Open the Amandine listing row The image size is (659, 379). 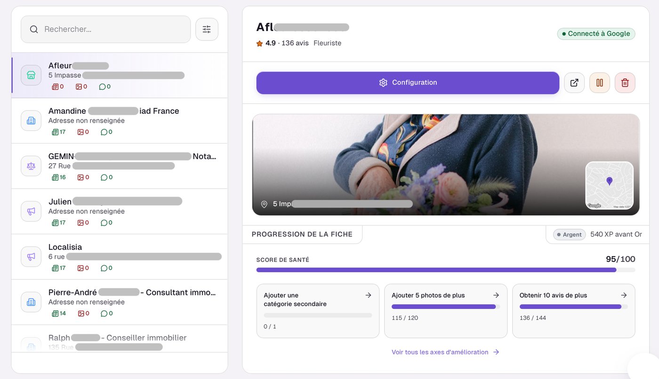pos(120,121)
